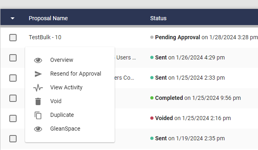Open the TestBulk - 10 proposal
This screenshot has width=258, height=150.
pos(45,38)
